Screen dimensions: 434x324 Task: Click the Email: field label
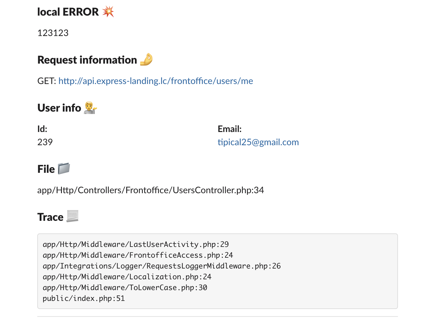(x=230, y=129)
